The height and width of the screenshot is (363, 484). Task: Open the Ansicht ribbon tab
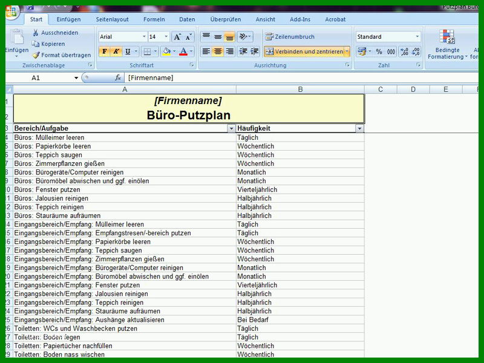265,19
